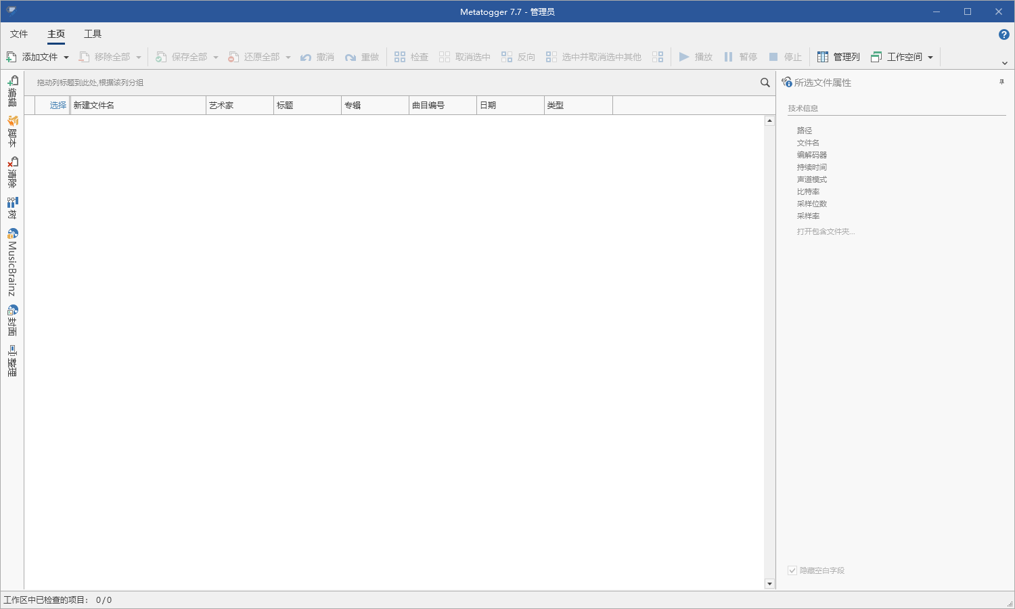Screen dimensions: 1015x609
Task: Click the search magnifier icon
Action: pos(765,83)
